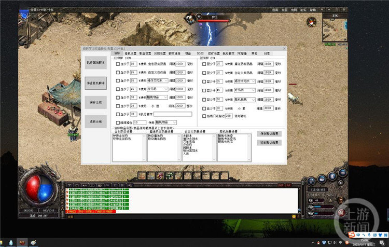Open 疗伤药 dropdown in red-protection column
389x247 pixels.
pyautogui.click(x=166, y=89)
